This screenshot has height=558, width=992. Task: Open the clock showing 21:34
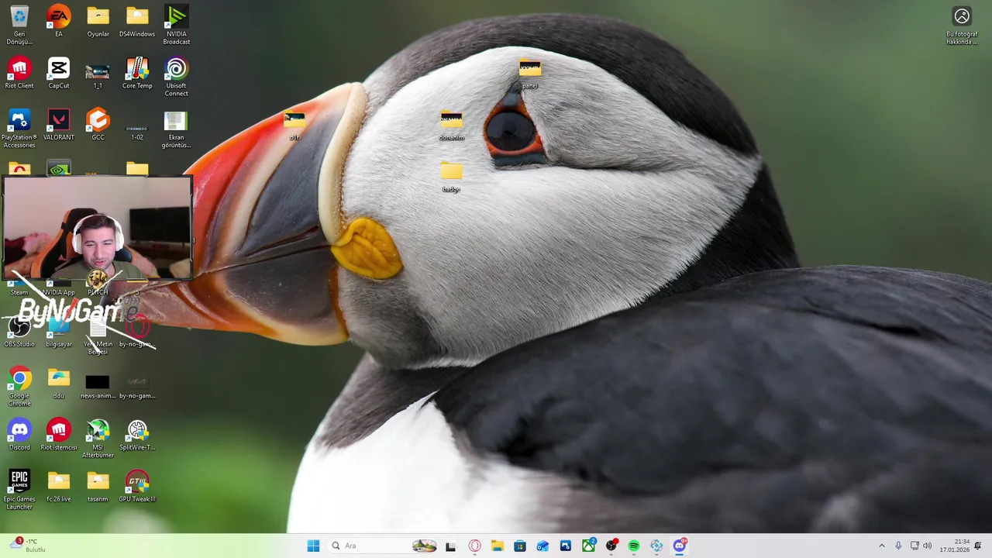pos(955,546)
